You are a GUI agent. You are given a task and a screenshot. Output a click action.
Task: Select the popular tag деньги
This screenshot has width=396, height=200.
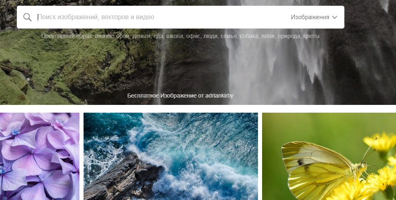[x=141, y=36]
